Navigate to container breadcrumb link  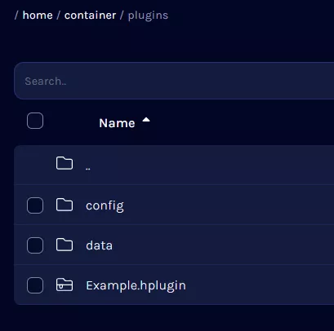90,15
